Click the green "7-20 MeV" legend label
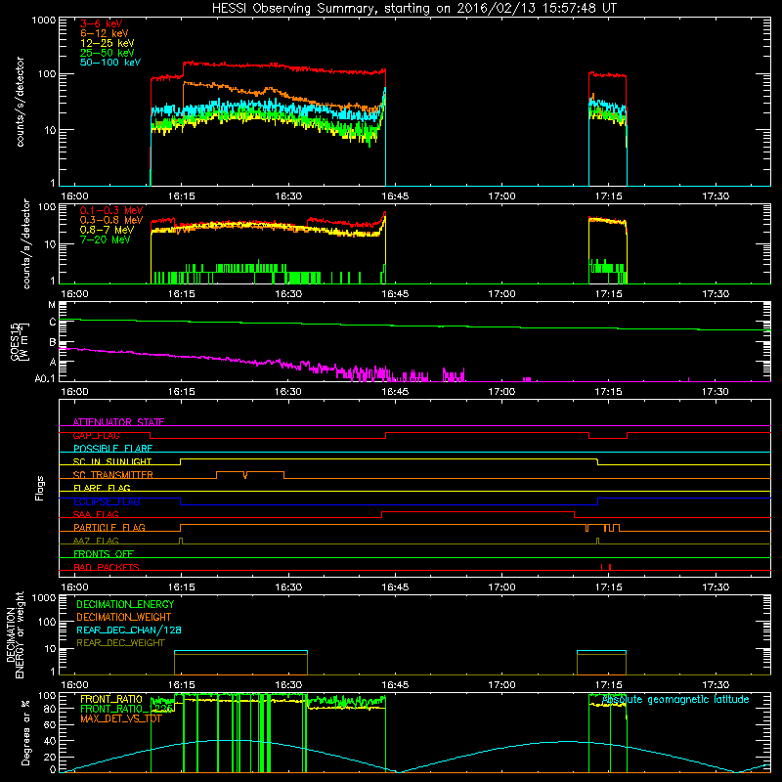 105,239
